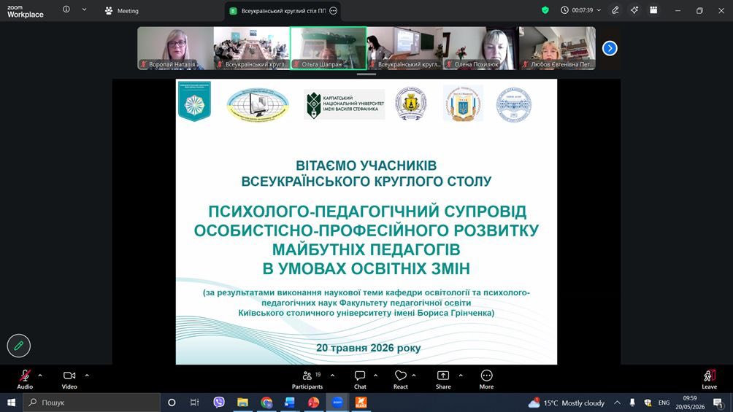Viewport: 733px width, 412px height.
Task: Select second Всеукраїнський кругл... projector thumbnail
Action: tap(404, 48)
